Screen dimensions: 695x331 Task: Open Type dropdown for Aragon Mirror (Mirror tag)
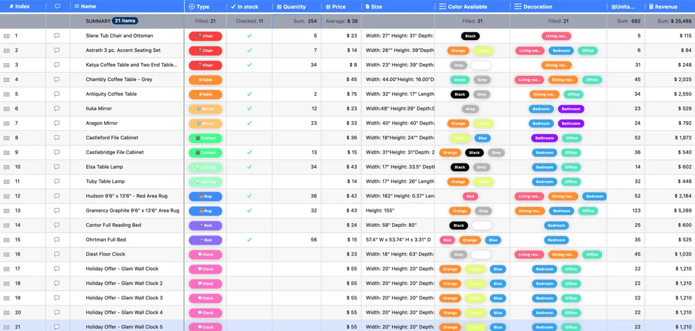205,123
